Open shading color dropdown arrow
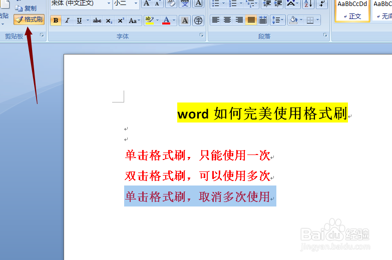Screen dimensions: 392x260 point(301,20)
